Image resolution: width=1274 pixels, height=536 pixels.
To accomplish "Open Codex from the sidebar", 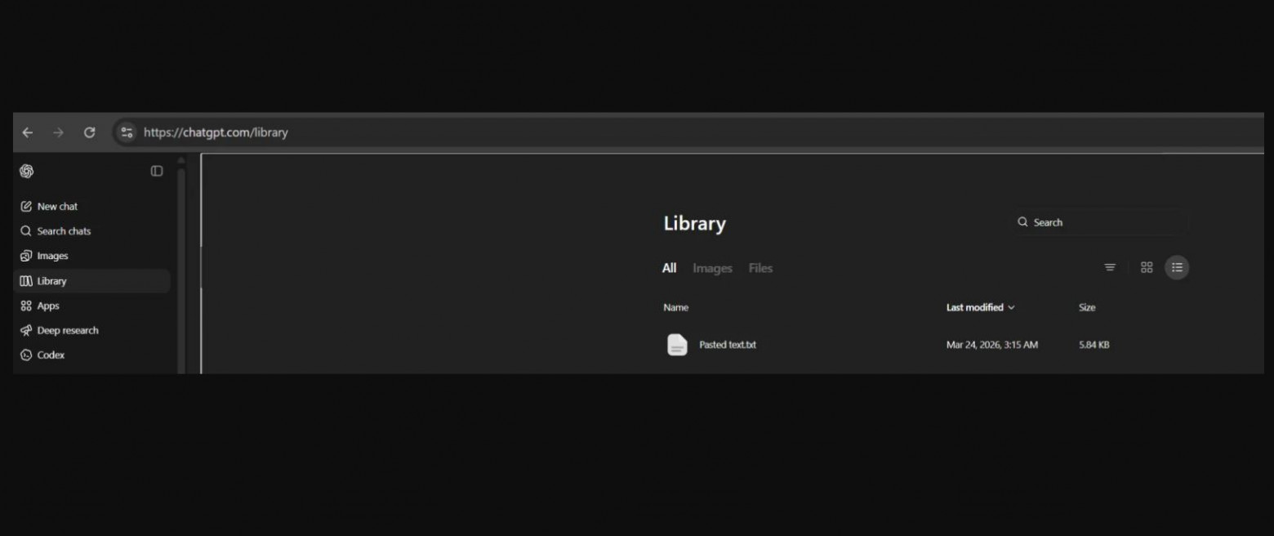I will point(51,355).
